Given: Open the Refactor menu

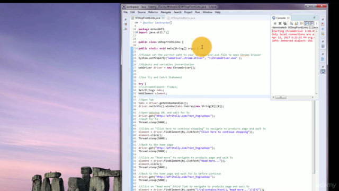Looking at the screenshot, I should [x=153, y=12].
